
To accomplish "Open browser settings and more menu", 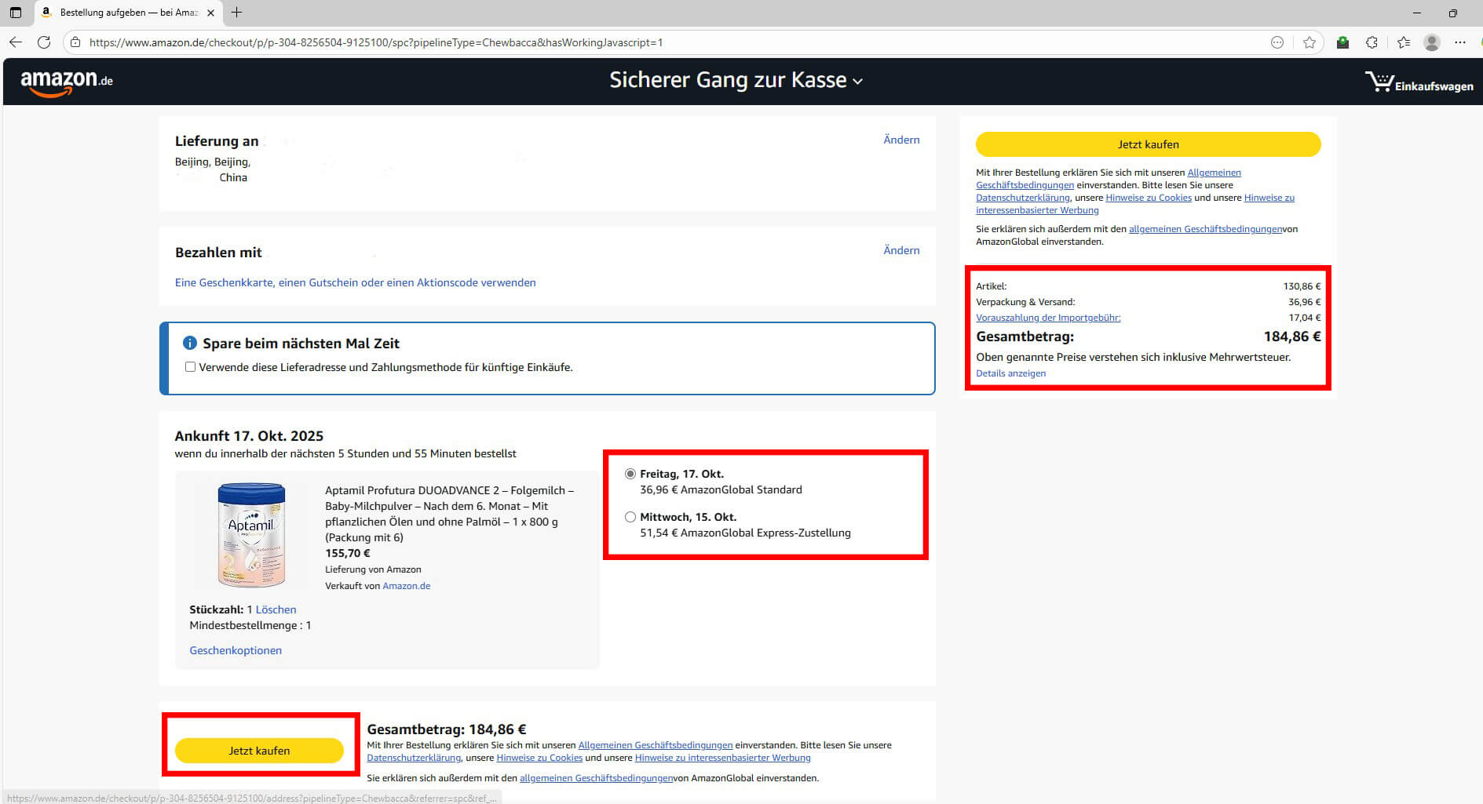I will coord(1459,42).
